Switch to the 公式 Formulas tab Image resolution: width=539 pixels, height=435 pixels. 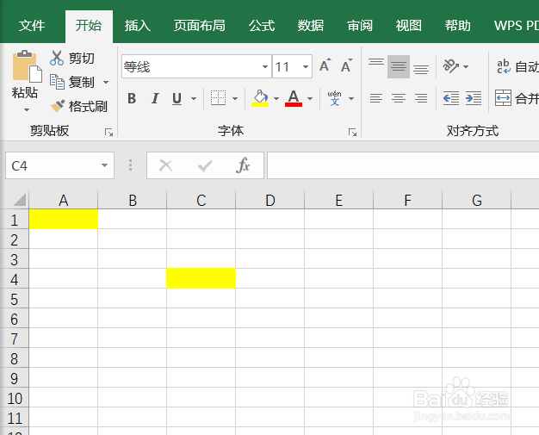tap(262, 26)
